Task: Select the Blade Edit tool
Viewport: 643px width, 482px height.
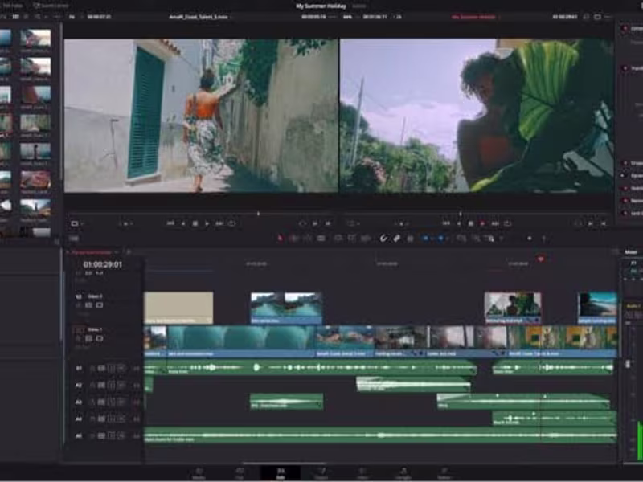Action: (x=321, y=238)
